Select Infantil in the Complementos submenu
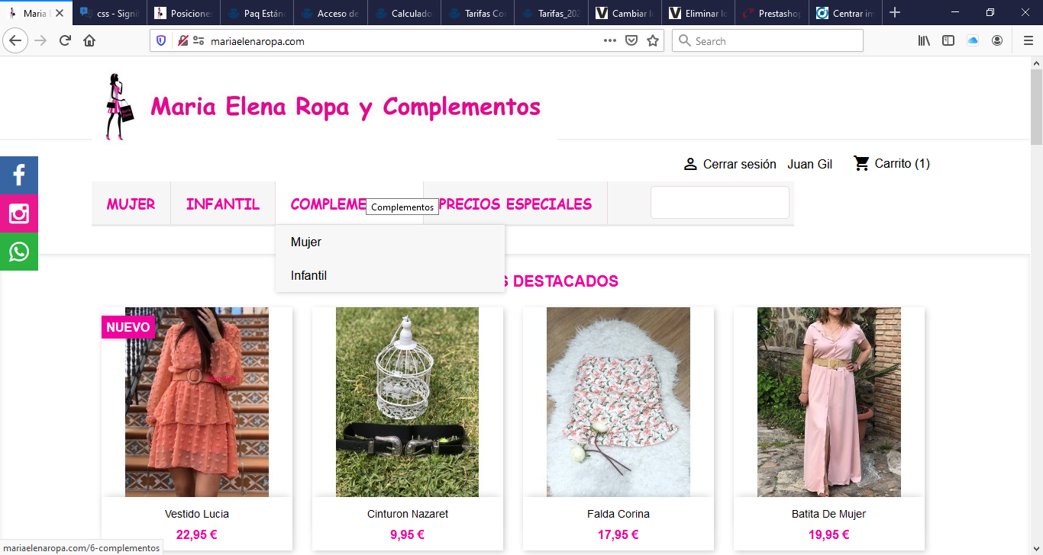This screenshot has width=1043, height=555. pyautogui.click(x=308, y=275)
